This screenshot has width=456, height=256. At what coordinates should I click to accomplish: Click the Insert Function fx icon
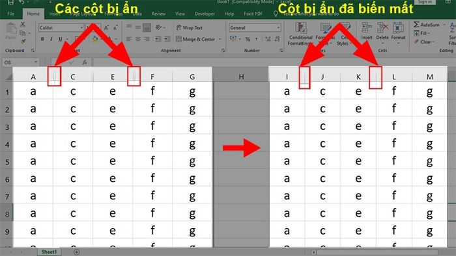85,62
